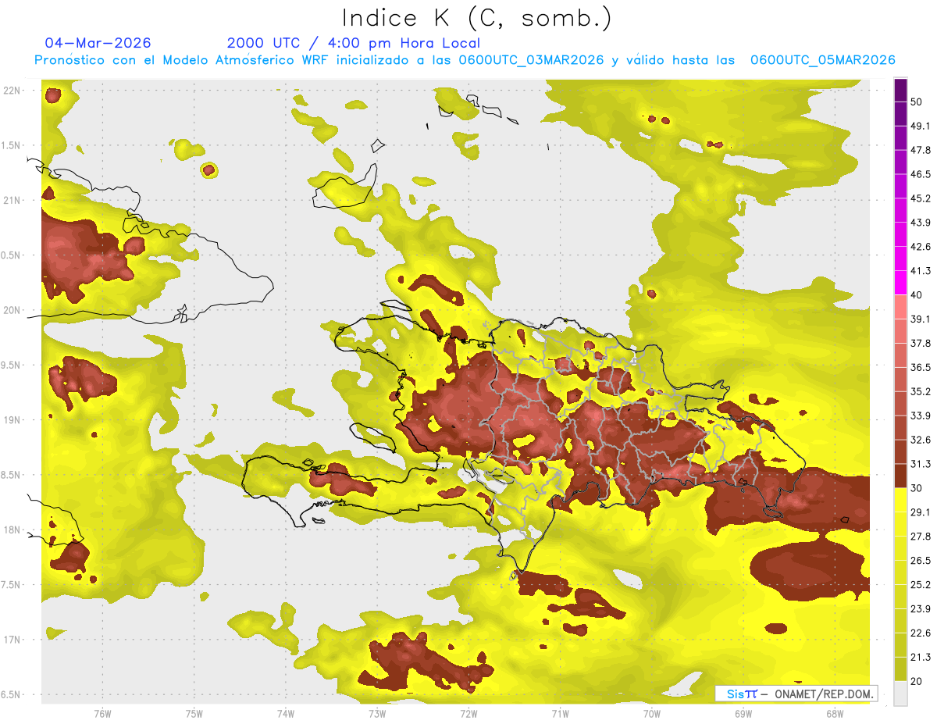Click the color bar value "45.2"

921,199
